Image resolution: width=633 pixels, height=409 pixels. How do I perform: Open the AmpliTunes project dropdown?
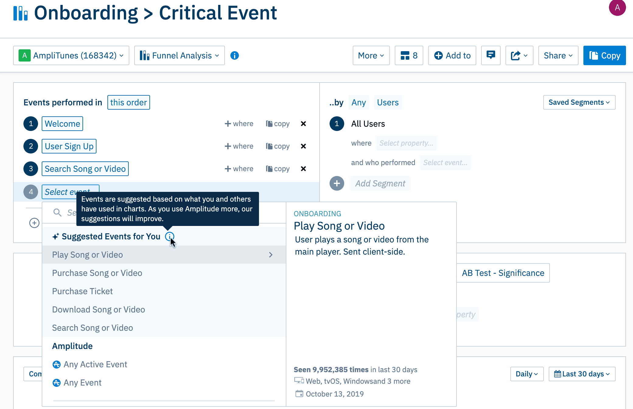pos(71,55)
